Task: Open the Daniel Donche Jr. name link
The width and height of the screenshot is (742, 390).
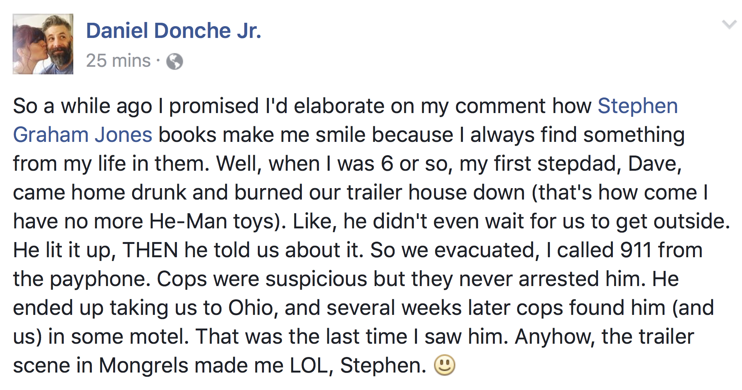Action: click(x=174, y=31)
